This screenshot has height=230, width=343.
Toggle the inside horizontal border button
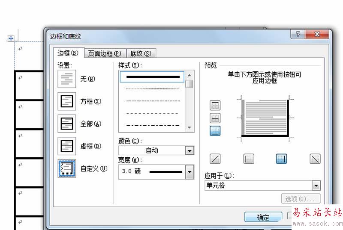click(x=215, y=118)
